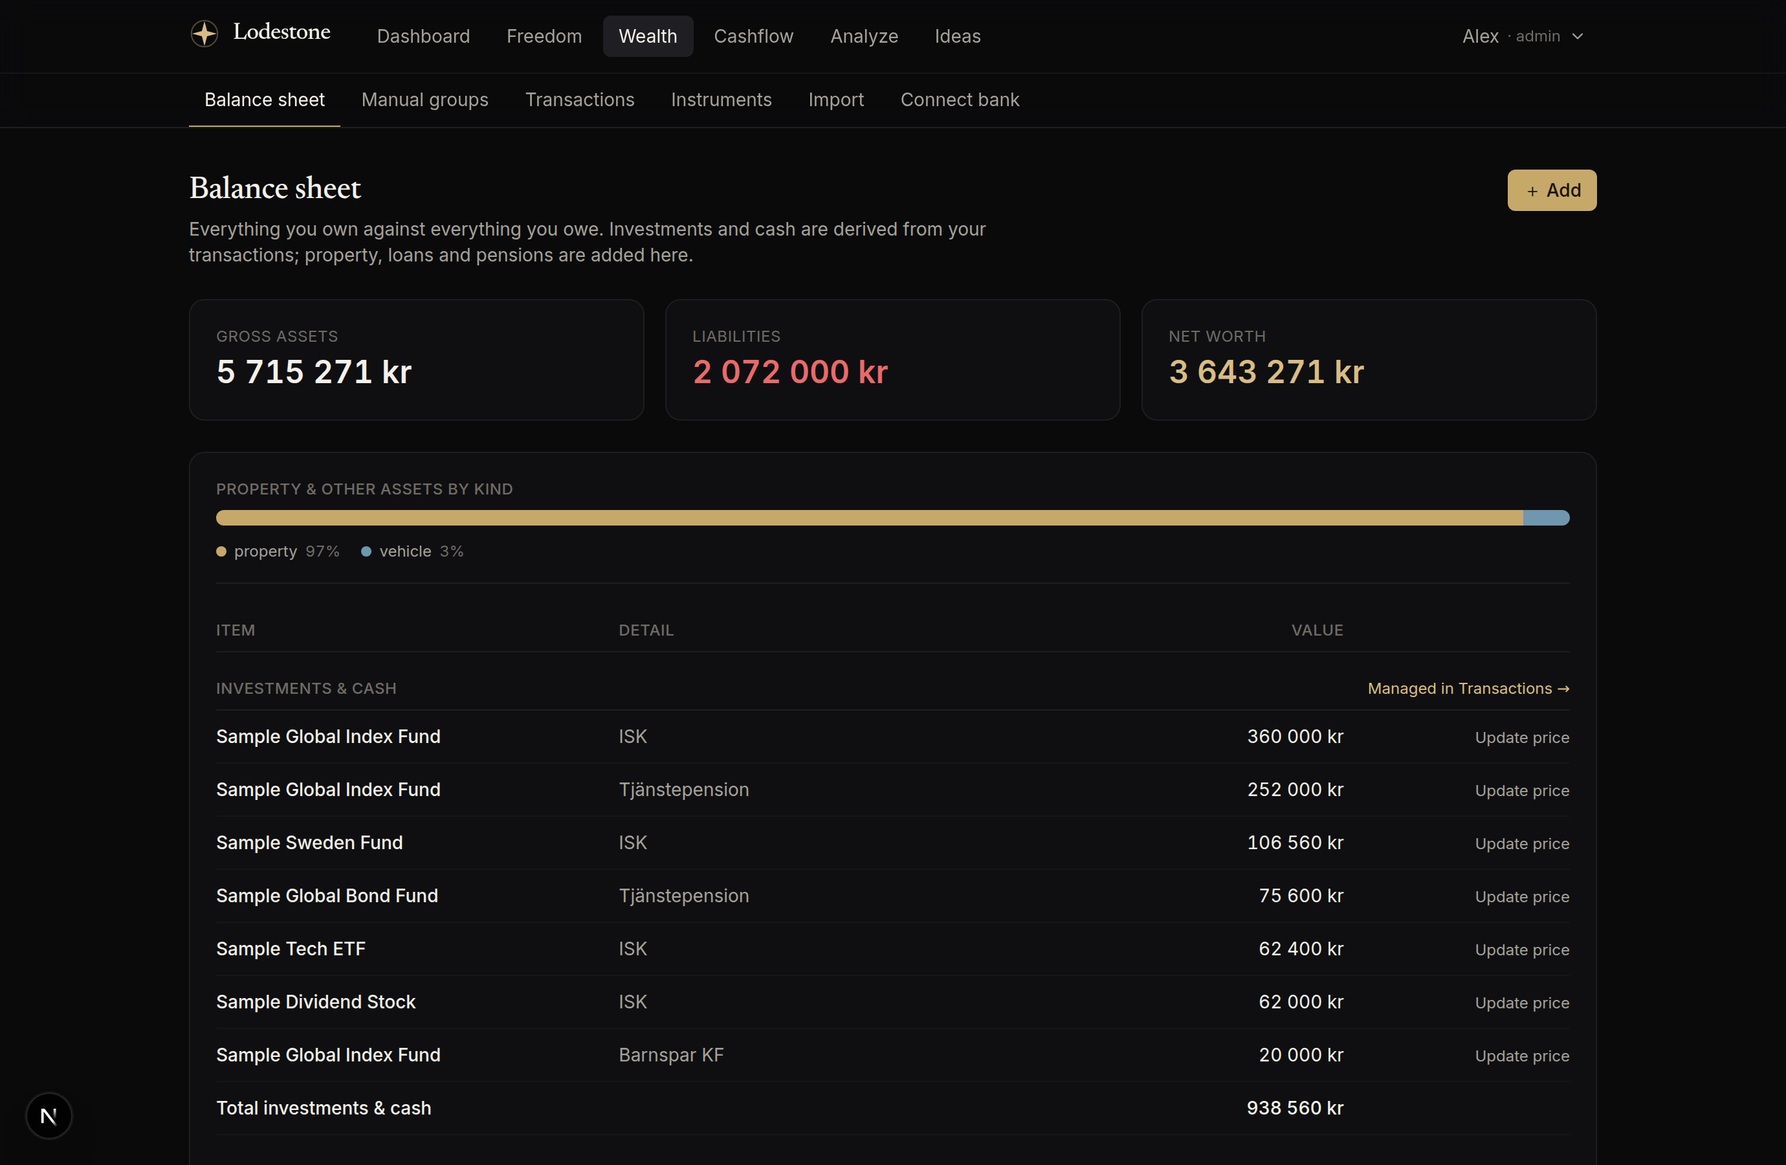Click the Sample Global Bond Fund name
Viewport: 1786px width, 1165px height.
(327, 896)
